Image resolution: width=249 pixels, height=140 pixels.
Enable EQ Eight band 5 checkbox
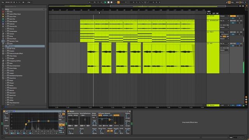point(36,133)
